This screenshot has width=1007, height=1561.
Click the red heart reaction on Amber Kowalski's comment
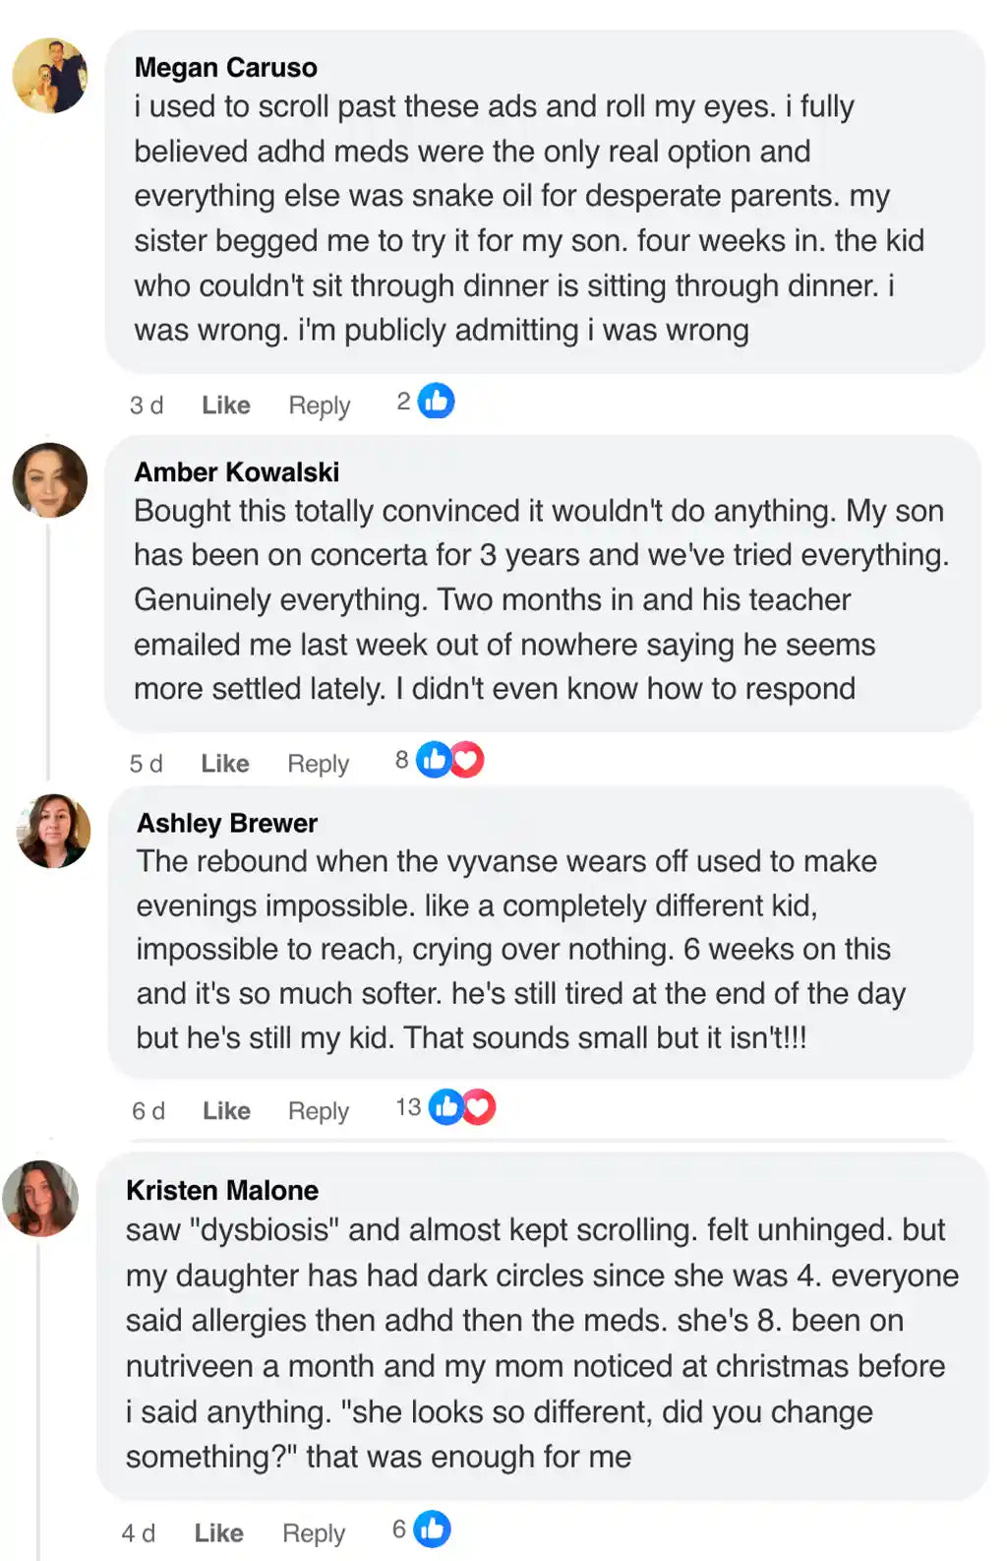pyautogui.click(x=467, y=760)
